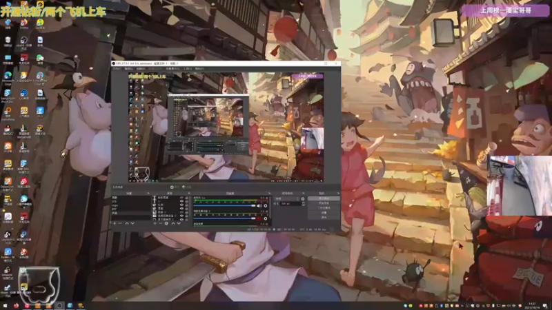This screenshot has height=310, width=552.
Task: Toggle lock on the top source row
Action: point(186,198)
